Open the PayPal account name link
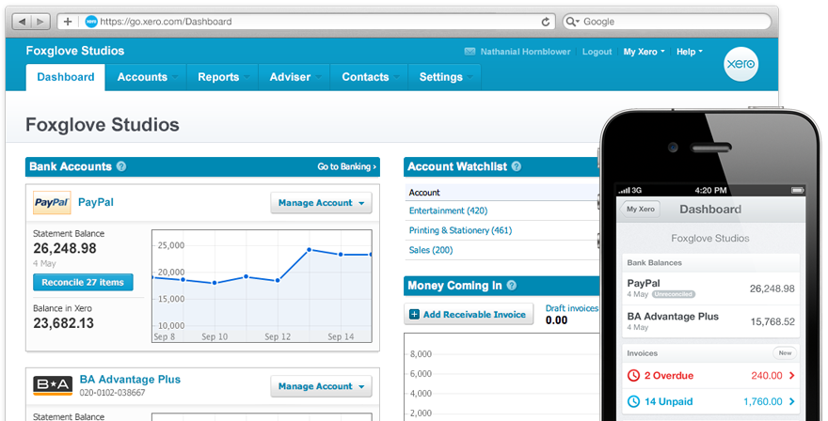 point(96,202)
